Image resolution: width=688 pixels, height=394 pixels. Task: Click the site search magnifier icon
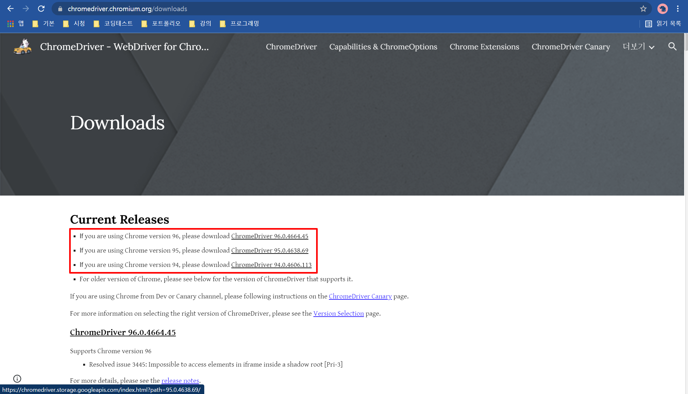coord(672,47)
